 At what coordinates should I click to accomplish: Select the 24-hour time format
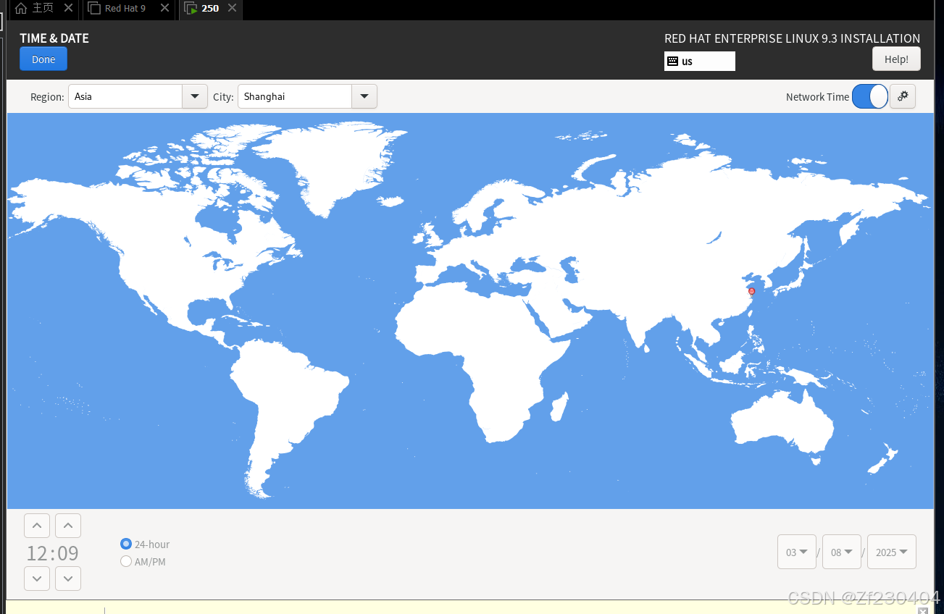126,544
